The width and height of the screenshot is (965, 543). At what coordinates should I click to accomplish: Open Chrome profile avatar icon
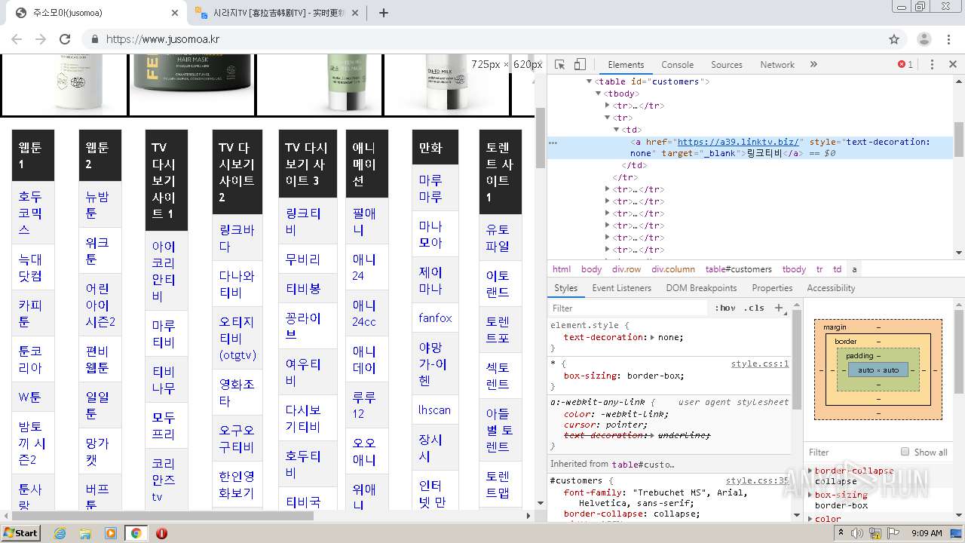(924, 39)
